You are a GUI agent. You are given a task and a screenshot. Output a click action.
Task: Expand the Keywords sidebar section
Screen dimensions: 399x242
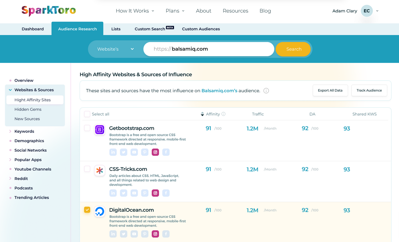pyautogui.click(x=10, y=131)
